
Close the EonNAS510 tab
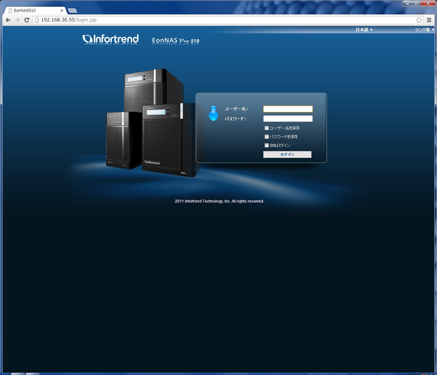62,11
